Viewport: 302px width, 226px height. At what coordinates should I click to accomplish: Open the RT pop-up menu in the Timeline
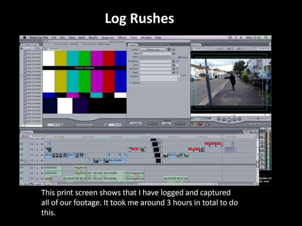click(24, 136)
